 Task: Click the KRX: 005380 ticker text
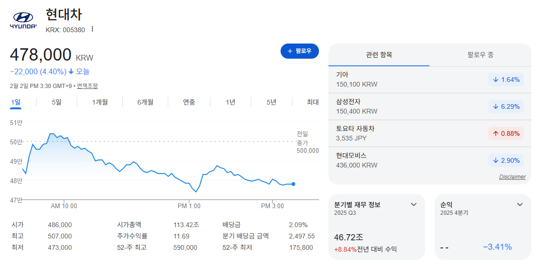(x=65, y=30)
